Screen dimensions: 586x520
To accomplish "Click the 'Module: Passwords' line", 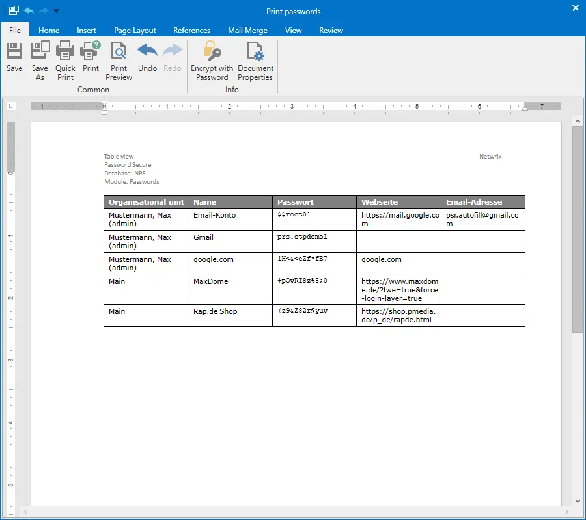I will coord(132,181).
